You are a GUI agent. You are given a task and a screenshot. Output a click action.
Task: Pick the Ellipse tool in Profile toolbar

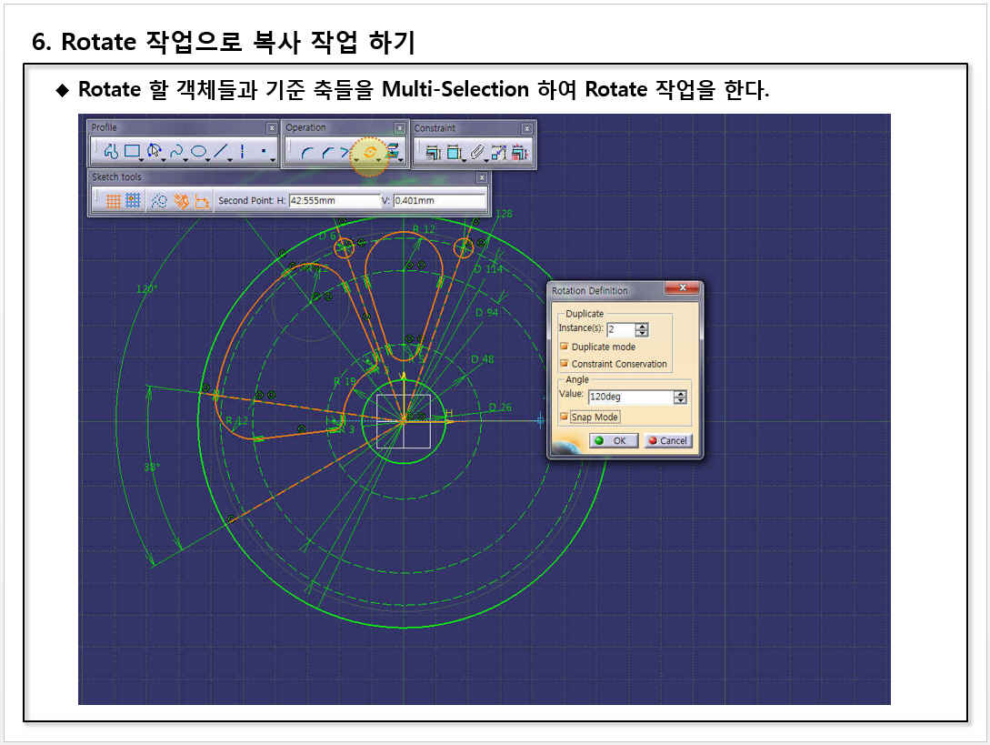[197, 152]
